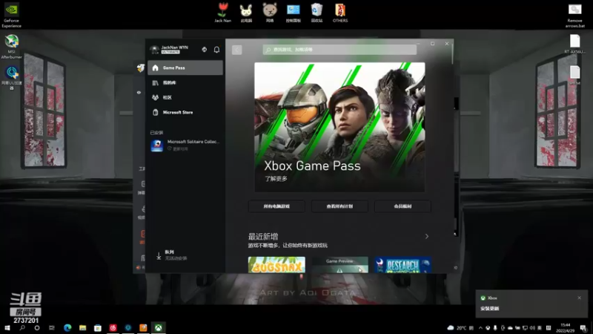
Task: Open the Jack Nan tulip desktop icon
Action: coord(223,13)
